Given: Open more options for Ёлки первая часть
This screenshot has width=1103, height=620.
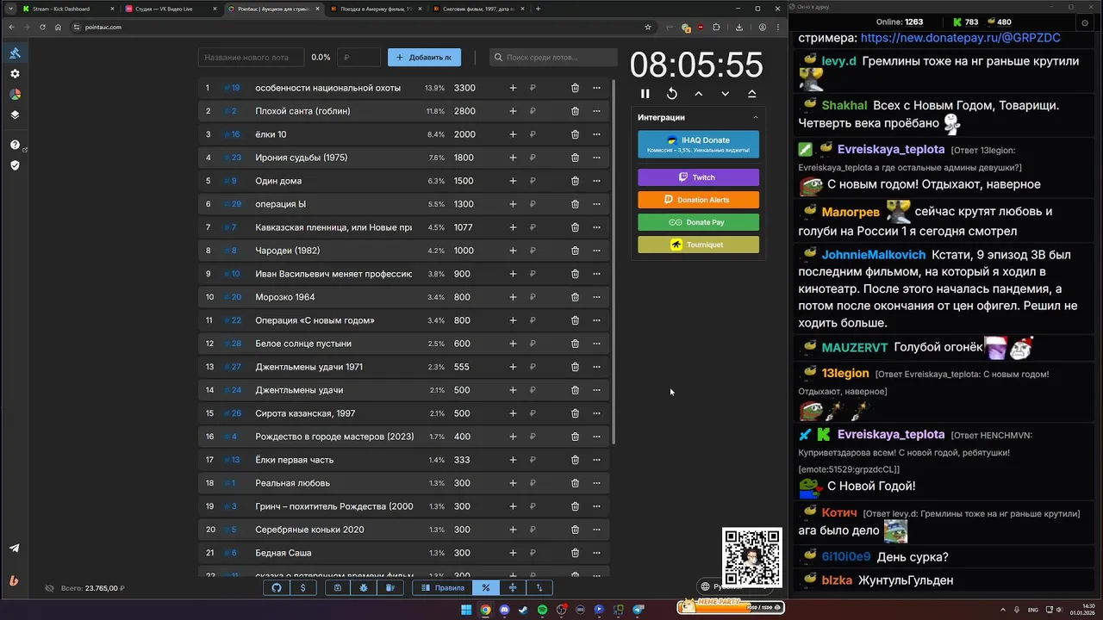Looking at the screenshot, I should [x=596, y=460].
